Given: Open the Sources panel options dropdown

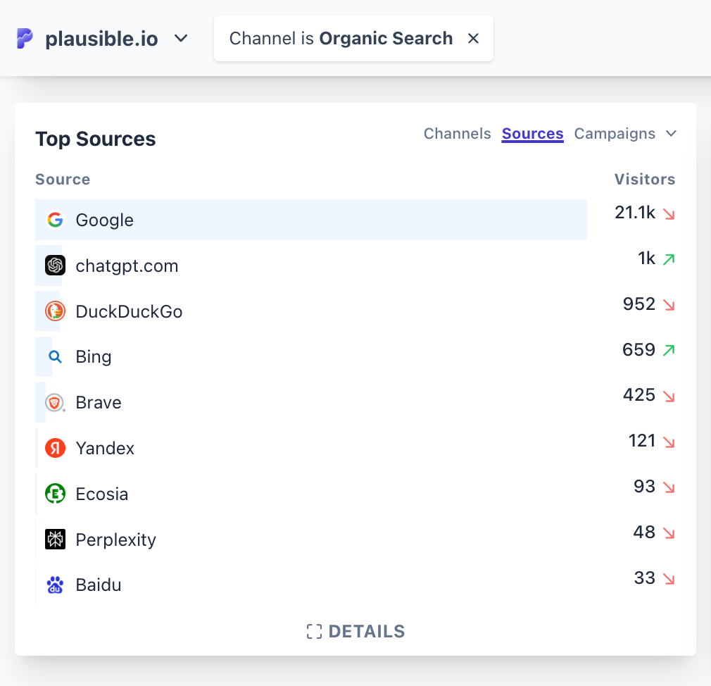Looking at the screenshot, I should 671,133.
